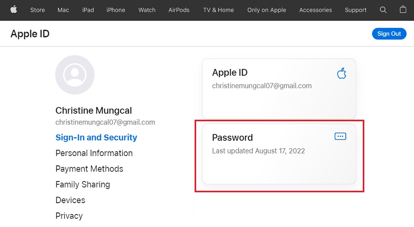This screenshot has height=227, width=414.
Task: Open the shopping bag icon
Action: click(403, 10)
